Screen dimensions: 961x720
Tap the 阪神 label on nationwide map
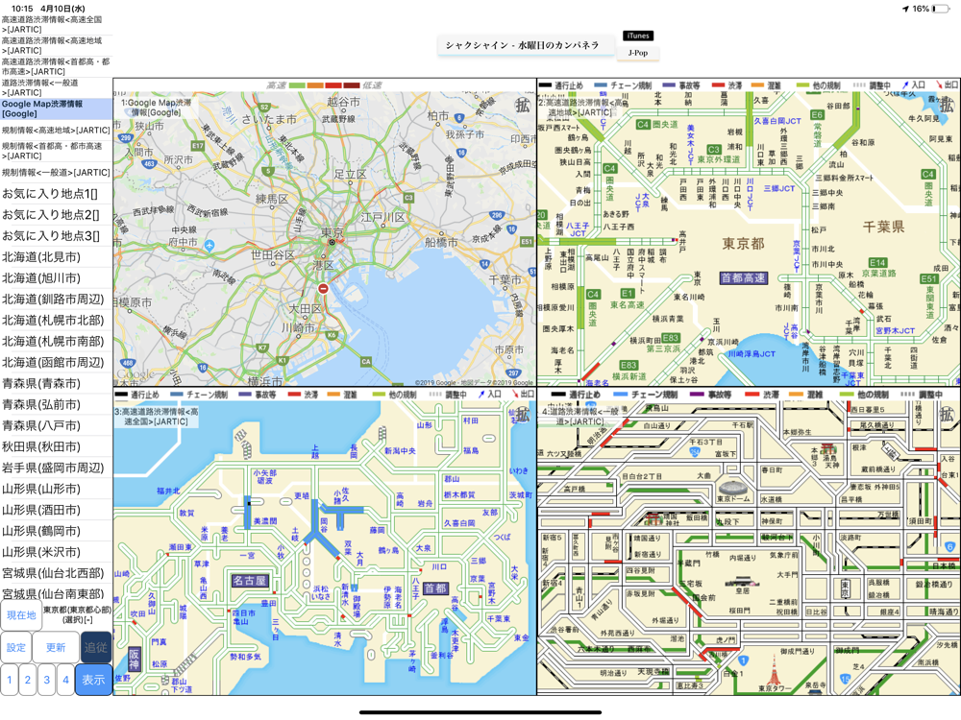click(x=135, y=659)
